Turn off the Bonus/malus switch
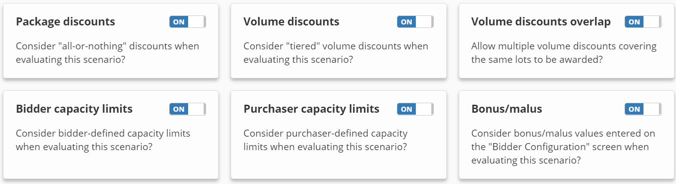This screenshot has height=184, width=676. [643, 109]
